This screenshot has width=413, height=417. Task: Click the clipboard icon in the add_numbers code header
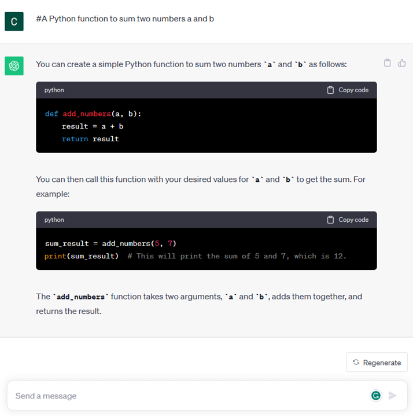330,90
